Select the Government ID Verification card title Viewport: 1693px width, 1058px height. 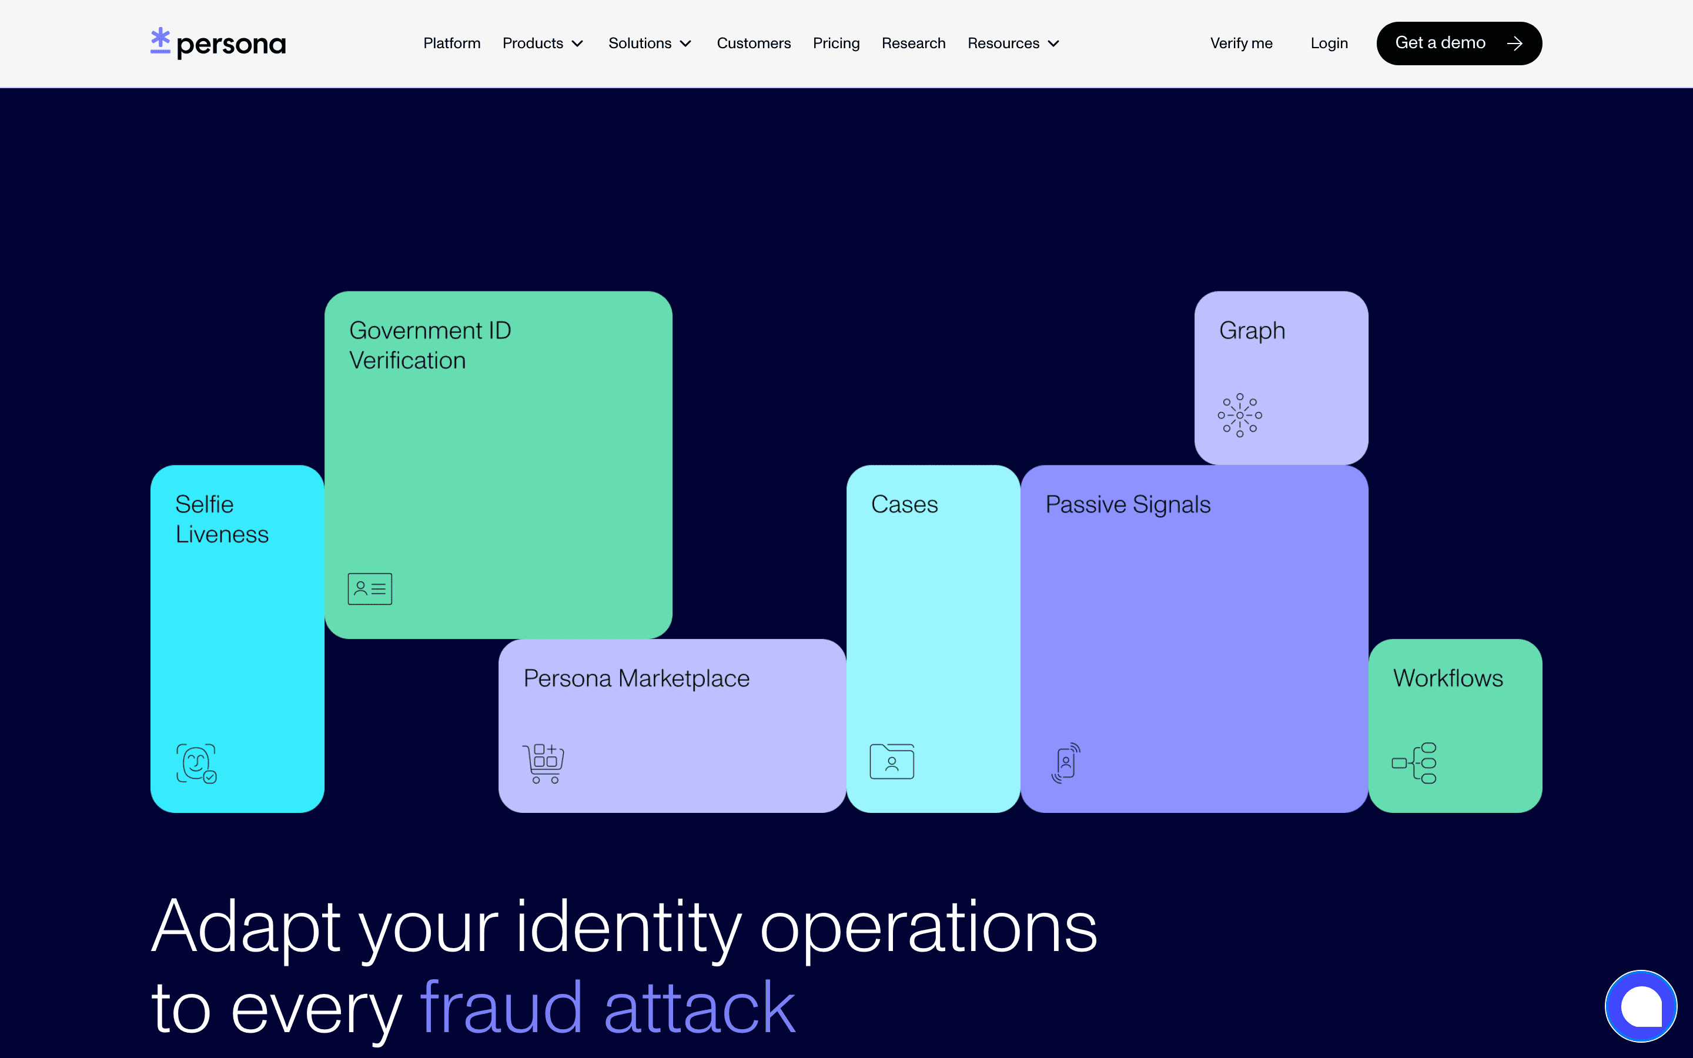pos(430,345)
